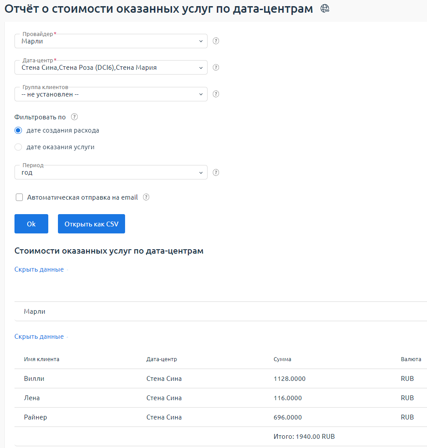Screen dimensions: 427x448
Task: Click the Имя клиента column header
Action: tap(42, 359)
